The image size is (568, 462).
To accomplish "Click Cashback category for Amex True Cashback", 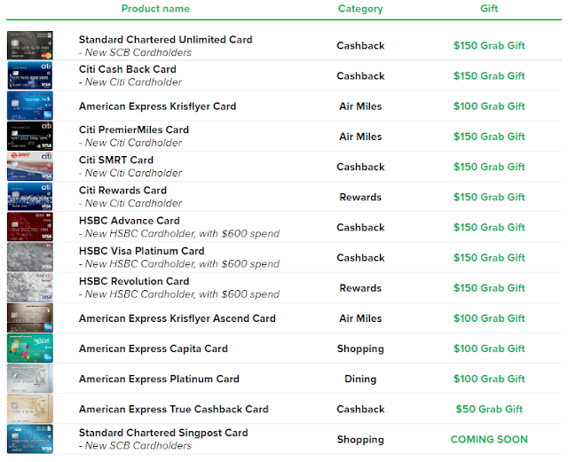I will 360,410.
